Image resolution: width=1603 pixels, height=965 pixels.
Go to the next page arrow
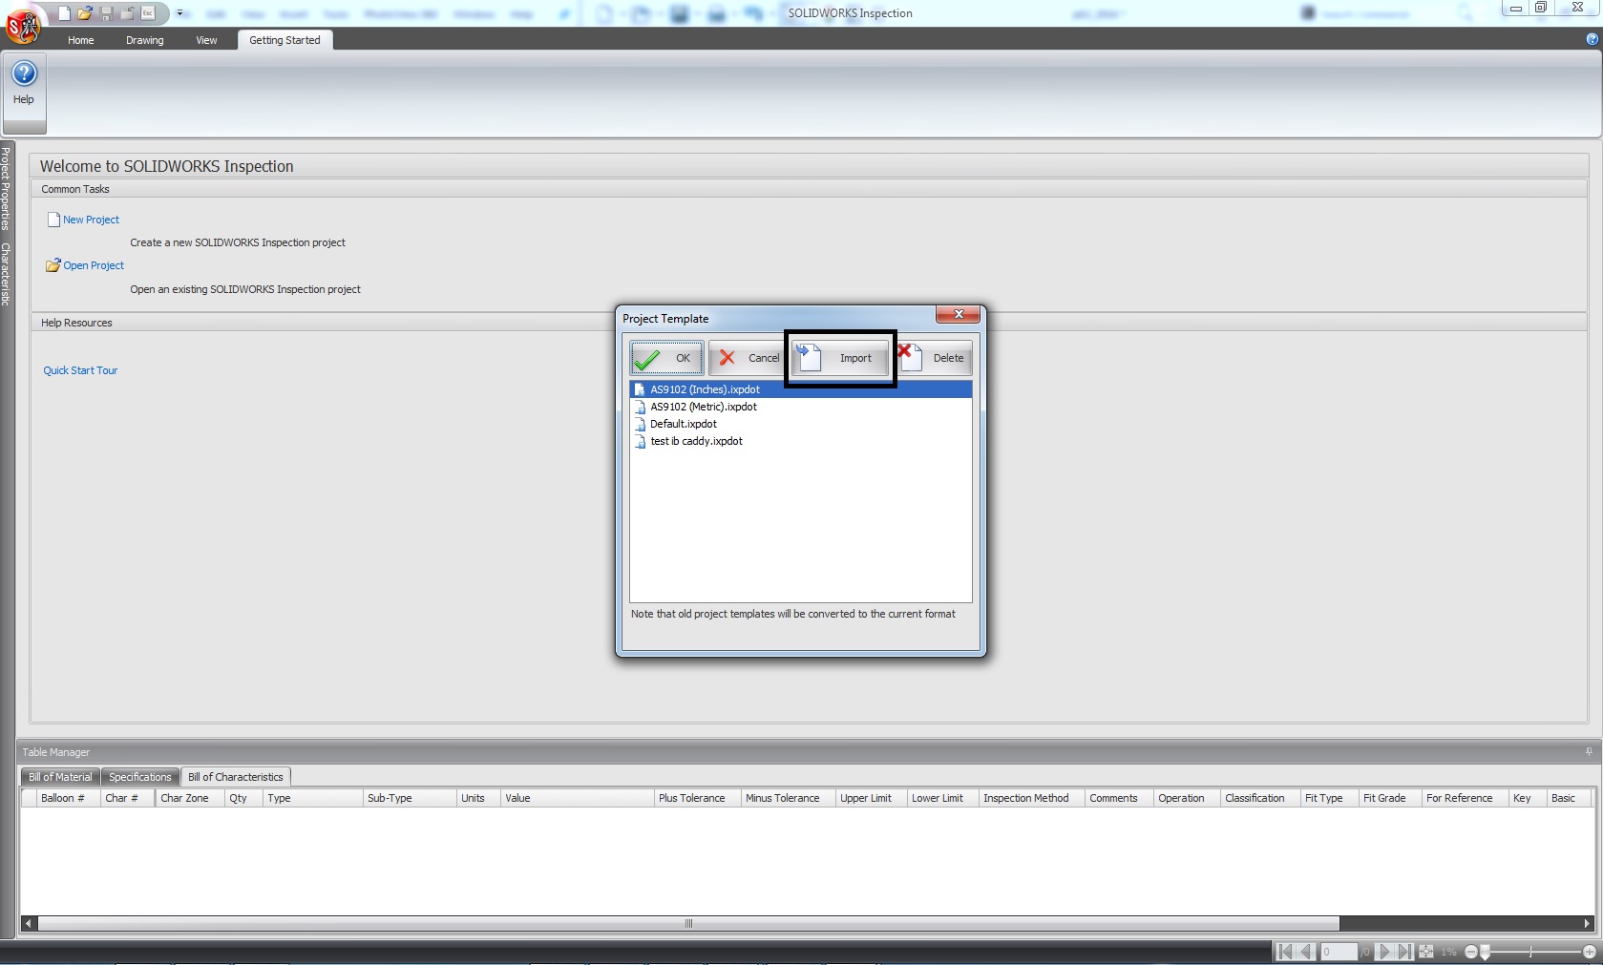click(x=1383, y=952)
